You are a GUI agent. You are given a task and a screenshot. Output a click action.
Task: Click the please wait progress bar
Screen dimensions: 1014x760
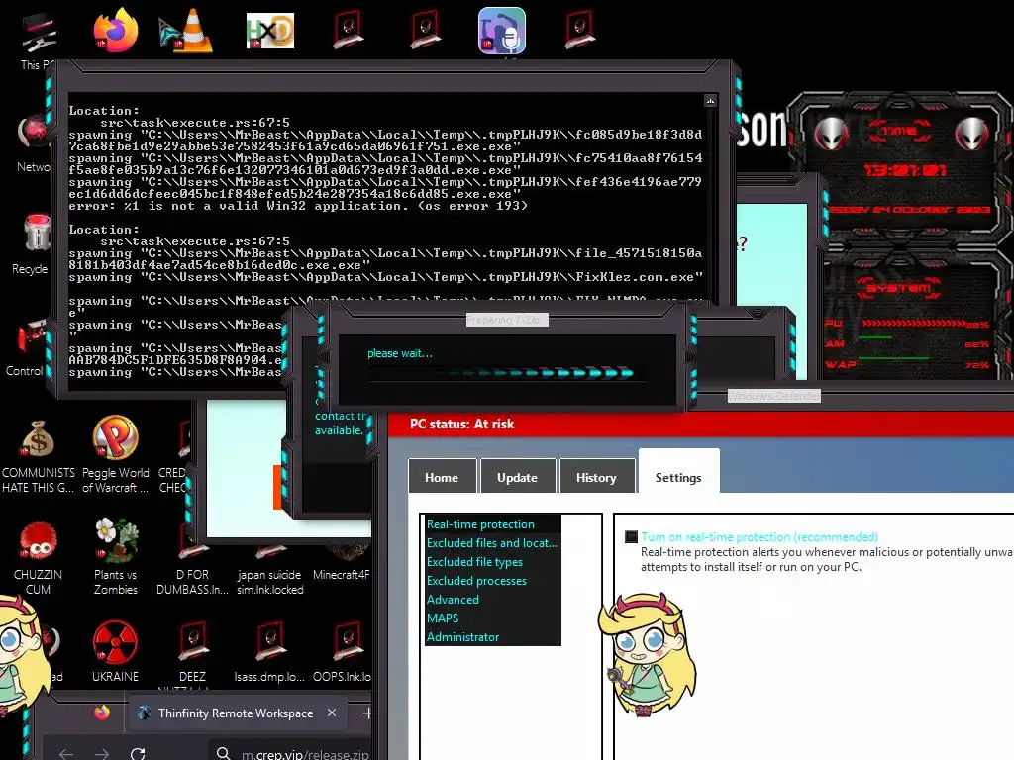(x=506, y=373)
